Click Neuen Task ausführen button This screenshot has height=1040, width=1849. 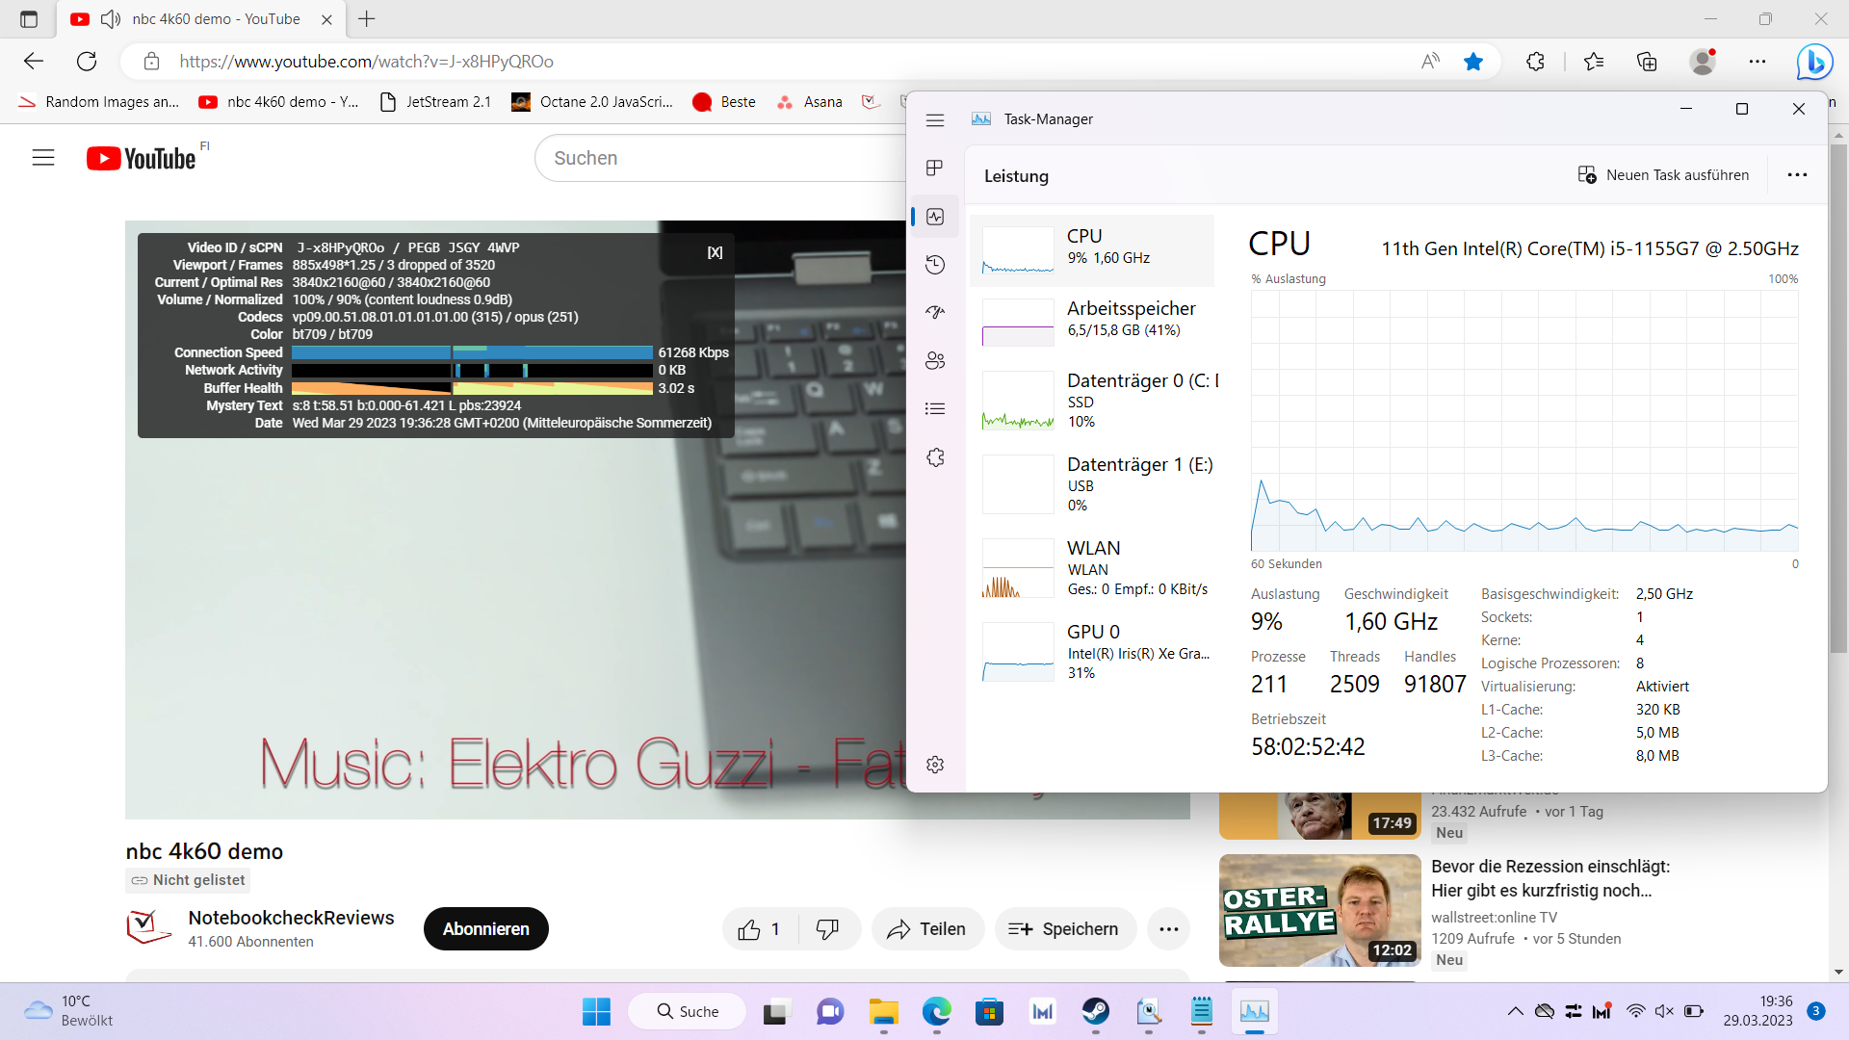pos(1663,175)
